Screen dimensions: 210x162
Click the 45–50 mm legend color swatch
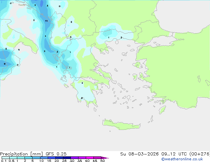pos(97,158)
